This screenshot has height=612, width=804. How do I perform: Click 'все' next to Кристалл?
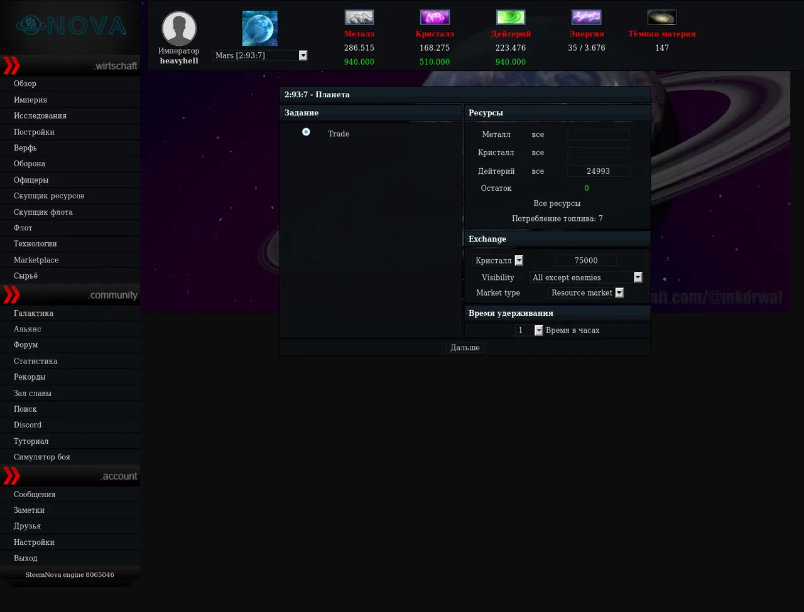click(538, 153)
